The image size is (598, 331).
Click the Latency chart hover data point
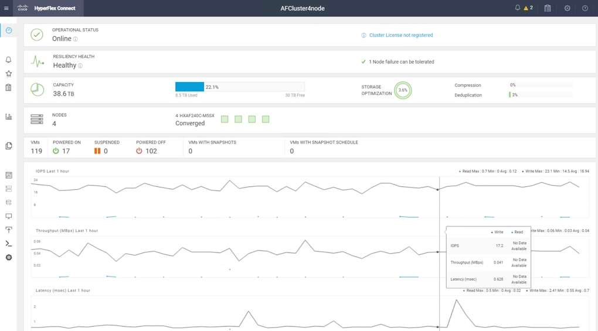pyautogui.click(x=438, y=327)
